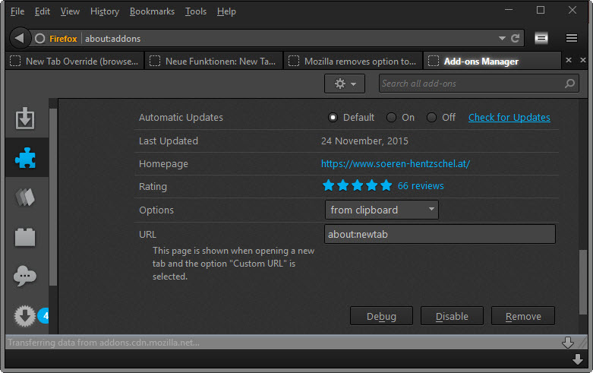Click the '24 November, 2015' date text
This screenshot has height=373, width=593.
coord(364,141)
